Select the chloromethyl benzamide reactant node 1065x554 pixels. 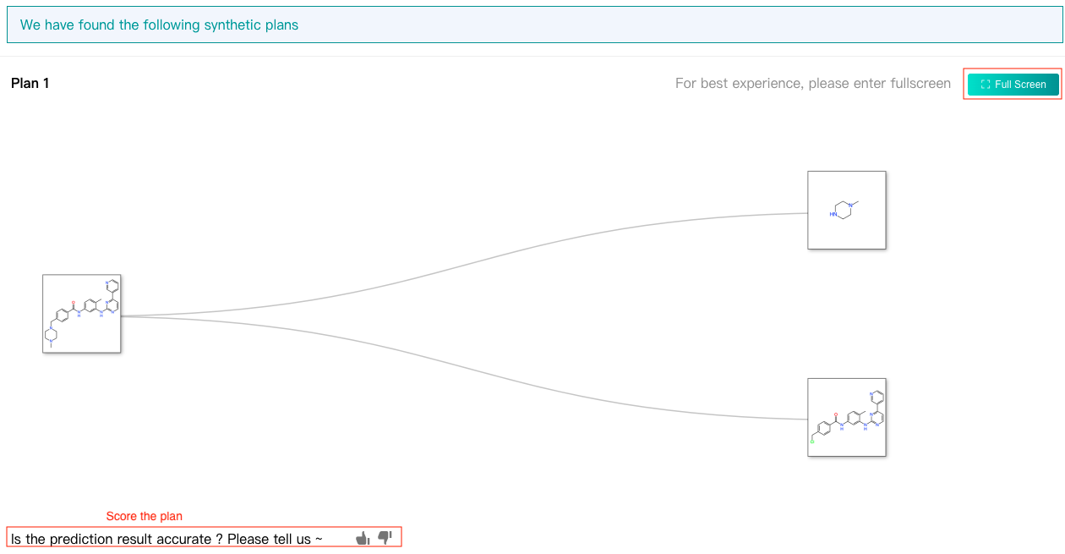847,418
